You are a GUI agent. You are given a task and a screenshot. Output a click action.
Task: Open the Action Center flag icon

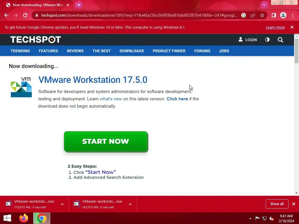pyautogui.click(x=258, y=218)
